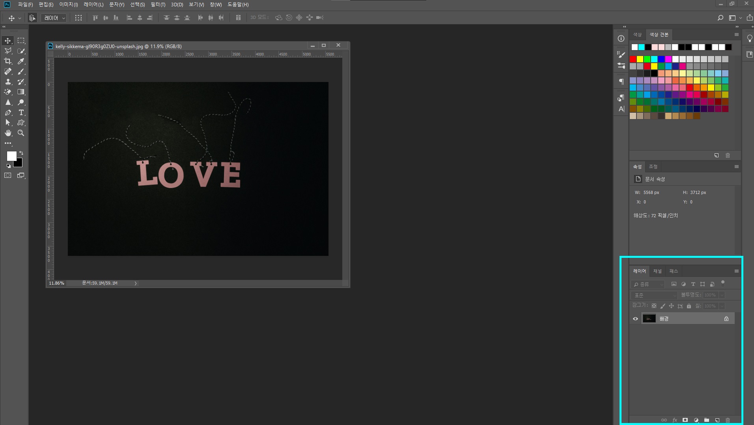Image resolution: width=754 pixels, height=425 pixels.
Task: Switch to the 패스 tab
Action: point(674,271)
